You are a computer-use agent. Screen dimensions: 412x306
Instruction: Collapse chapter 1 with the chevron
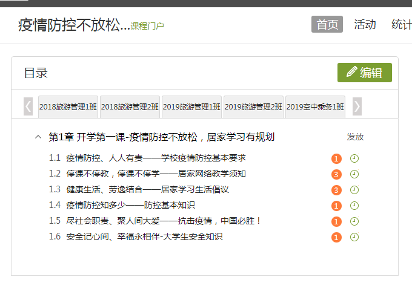[x=38, y=137]
